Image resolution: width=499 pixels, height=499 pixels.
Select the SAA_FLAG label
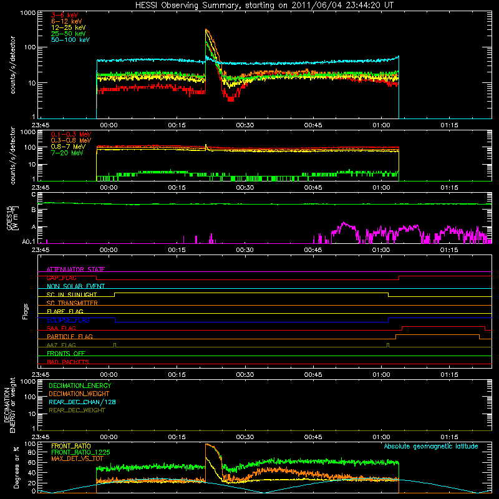point(61,328)
